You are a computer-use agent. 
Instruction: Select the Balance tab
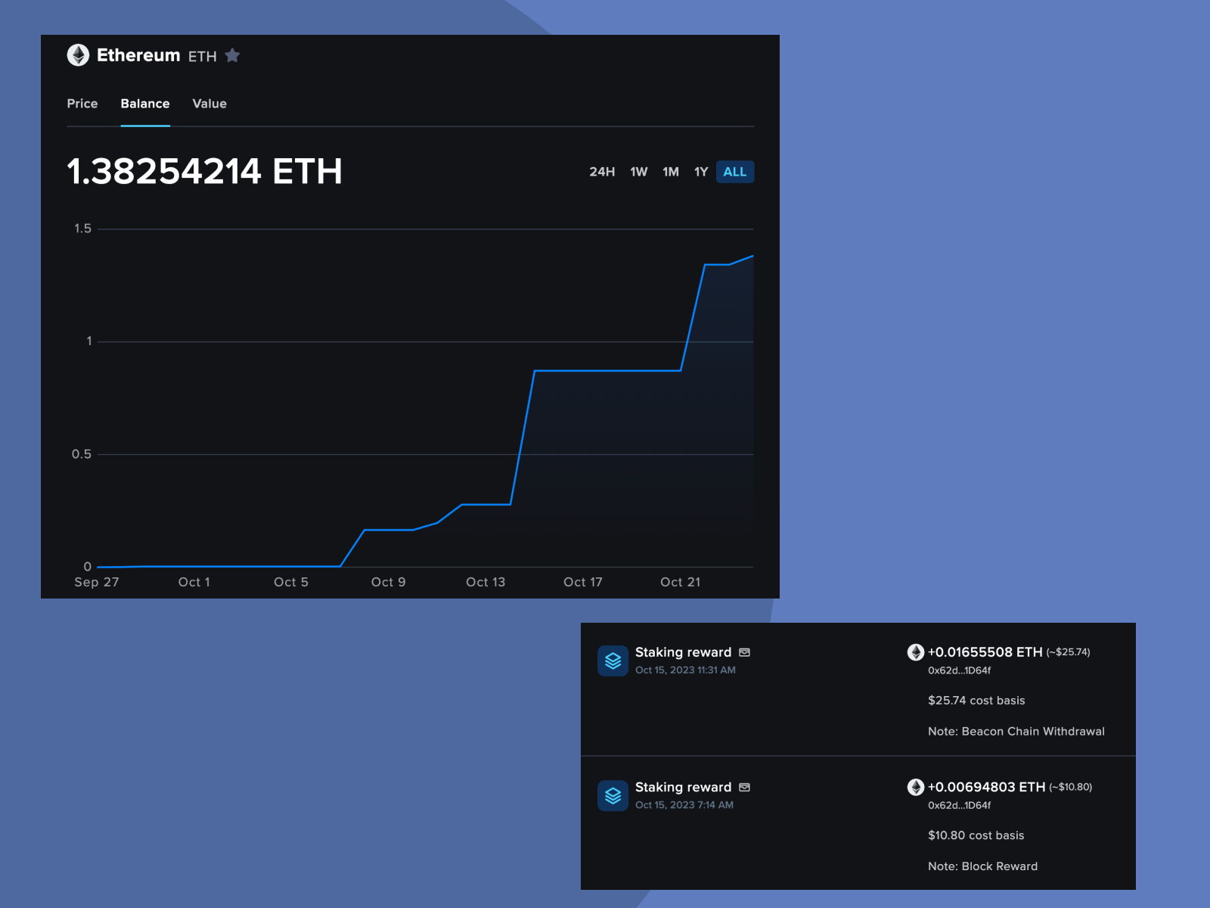pyautogui.click(x=145, y=104)
